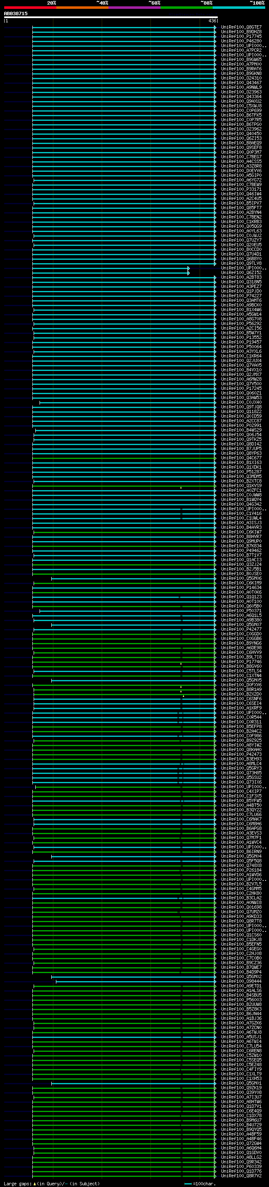This screenshot has height=1187, width=269.
Task: Click the white query sequence bar
Action: coord(111,17)
